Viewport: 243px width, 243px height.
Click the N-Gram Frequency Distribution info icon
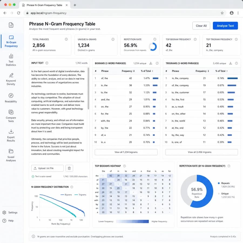(72, 187)
